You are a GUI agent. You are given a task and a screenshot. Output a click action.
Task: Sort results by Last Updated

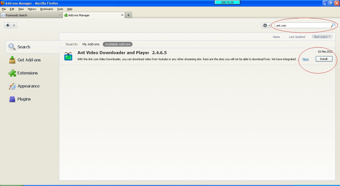[297, 37]
